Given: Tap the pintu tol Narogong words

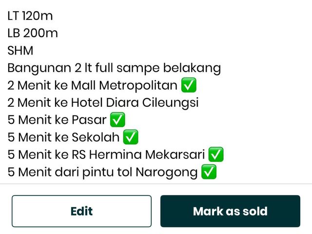Looking at the screenshot, I should (140, 172).
